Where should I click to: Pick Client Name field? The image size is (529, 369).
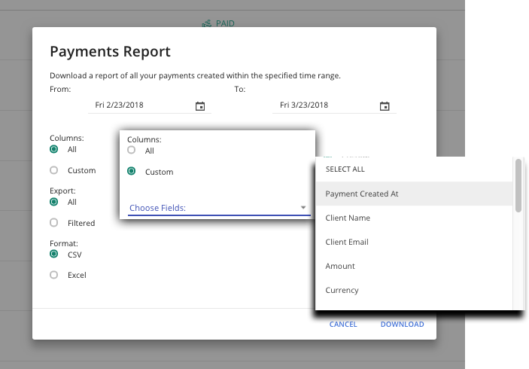point(414,218)
